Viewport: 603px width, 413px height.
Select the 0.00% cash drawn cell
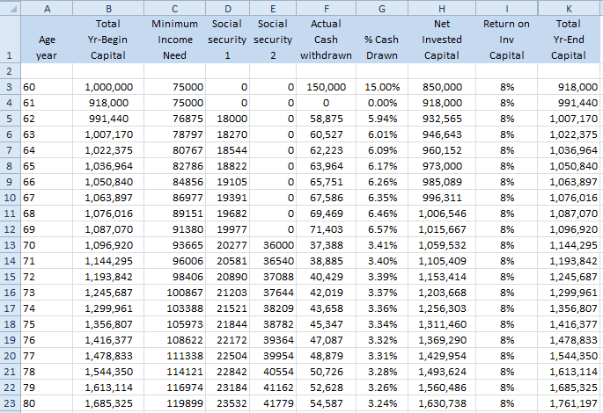click(382, 103)
